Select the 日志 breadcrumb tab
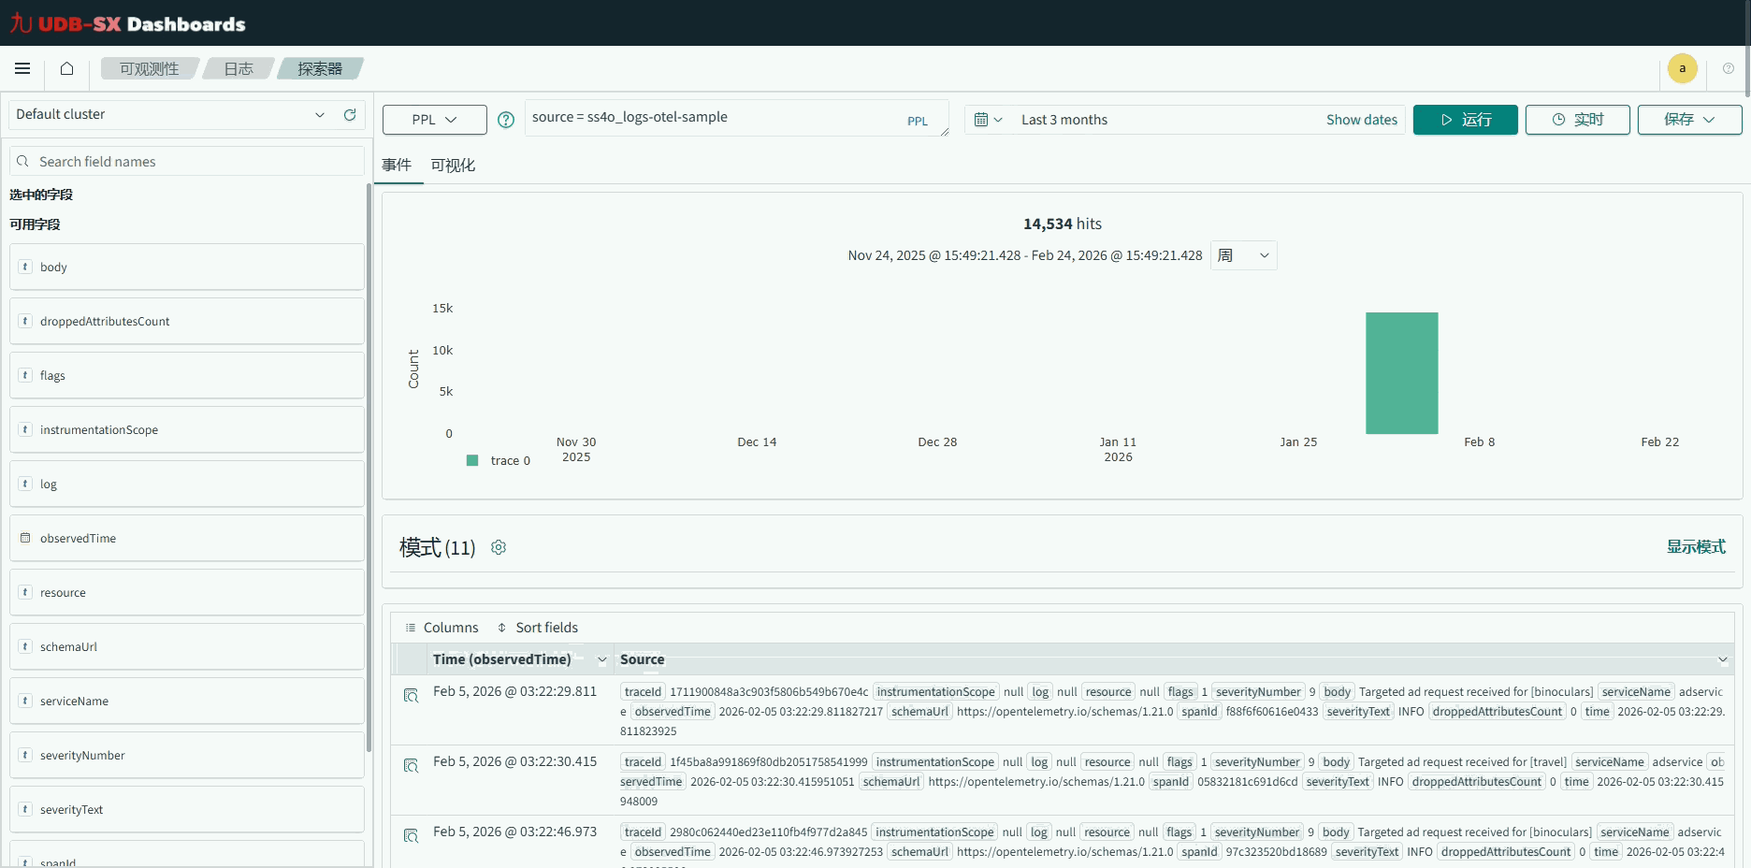The image size is (1751, 868). 239,68
